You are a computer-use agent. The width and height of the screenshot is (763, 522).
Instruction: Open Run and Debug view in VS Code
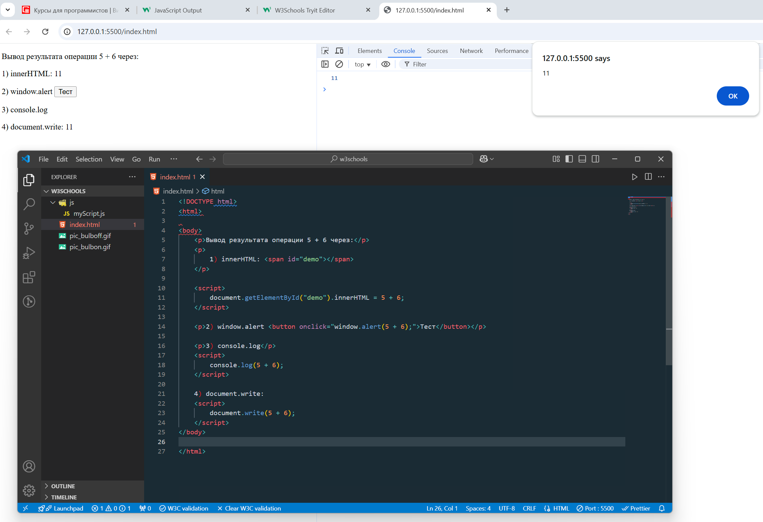click(29, 253)
